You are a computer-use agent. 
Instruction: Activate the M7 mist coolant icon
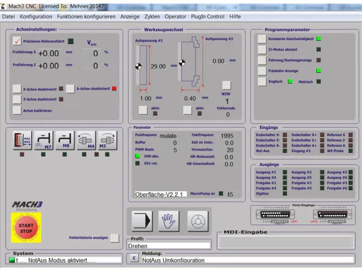pyautogui.click(x=43, y=140)
